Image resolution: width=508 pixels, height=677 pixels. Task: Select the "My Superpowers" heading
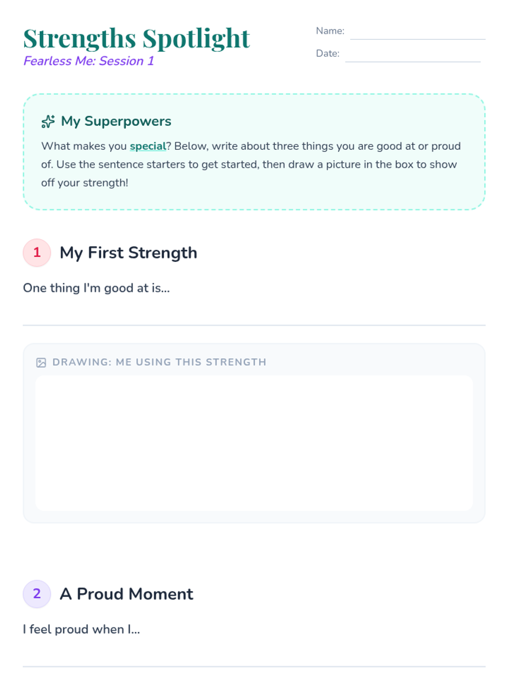pos(116,121)
